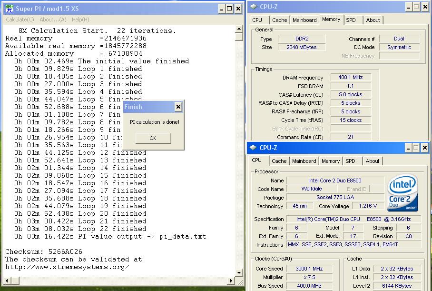Click the Super PI vertical scrollbar up arrow
Viewport: 432px width, 291px height.
239,29
